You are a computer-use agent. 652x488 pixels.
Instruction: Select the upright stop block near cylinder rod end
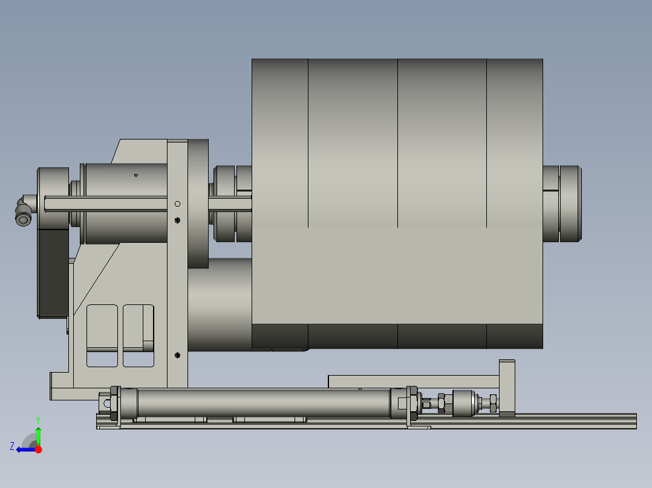(x=507, y=388)
